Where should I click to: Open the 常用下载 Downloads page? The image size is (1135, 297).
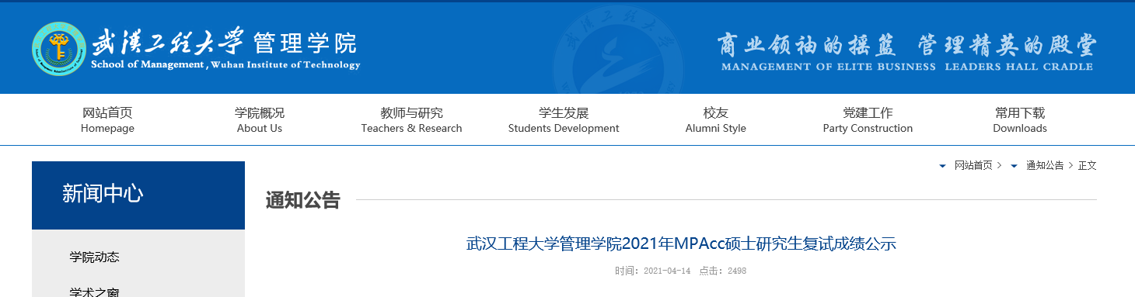(x=1020, y=120)
